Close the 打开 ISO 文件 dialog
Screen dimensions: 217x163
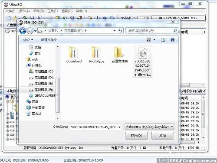pyautogui.click(x=173, y=21)
